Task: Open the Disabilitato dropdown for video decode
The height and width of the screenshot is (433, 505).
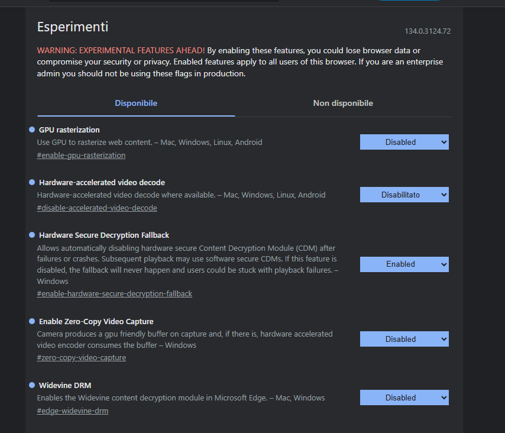Action: coord(404,195)
